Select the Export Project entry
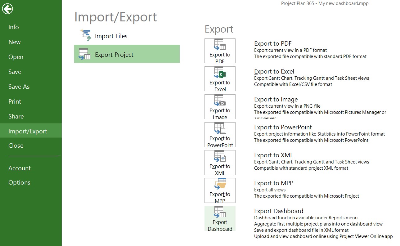The height and width of the screenshot is (246, 400). [127, 54]
